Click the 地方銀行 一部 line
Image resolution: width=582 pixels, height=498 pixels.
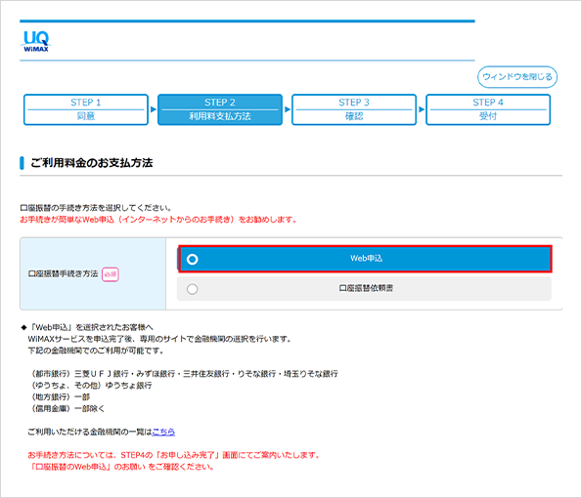(60, 397)
